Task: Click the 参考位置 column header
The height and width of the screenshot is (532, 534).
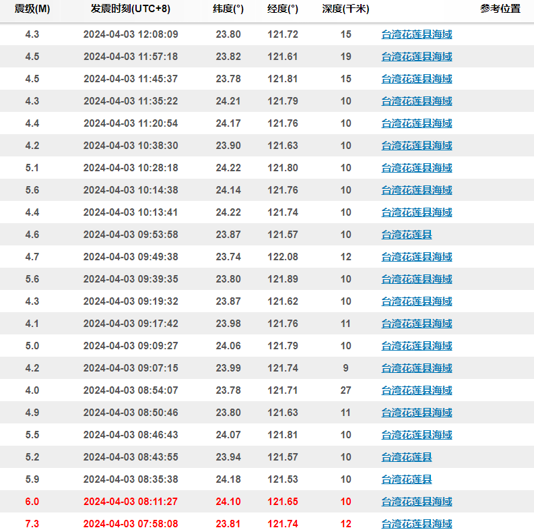Action: click(500, 9)
